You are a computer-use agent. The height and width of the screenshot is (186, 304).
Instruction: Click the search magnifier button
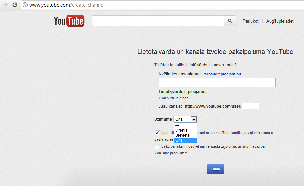(230, 21)
